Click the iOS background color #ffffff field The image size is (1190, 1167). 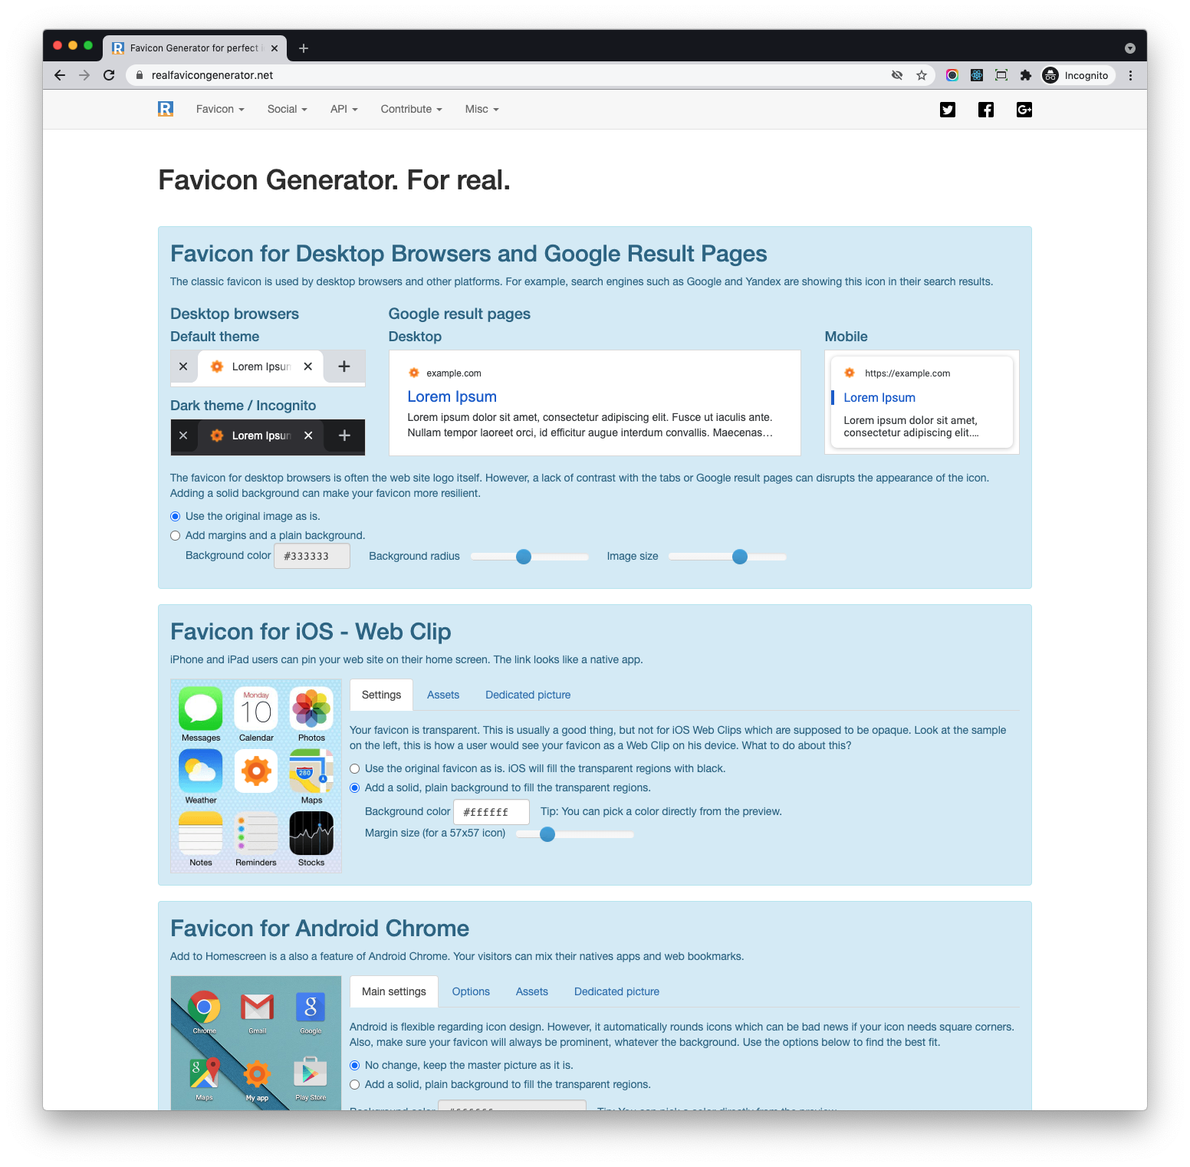tap(491, 812)
